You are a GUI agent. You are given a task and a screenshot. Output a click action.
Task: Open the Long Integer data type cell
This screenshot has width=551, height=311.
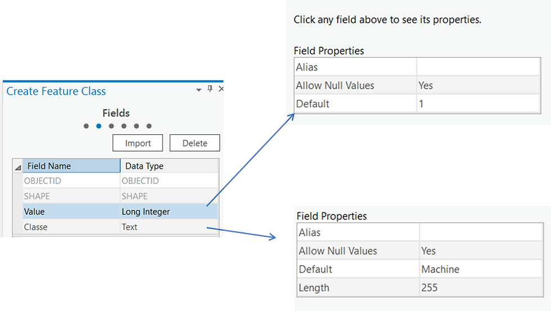(x=169, y=212)
